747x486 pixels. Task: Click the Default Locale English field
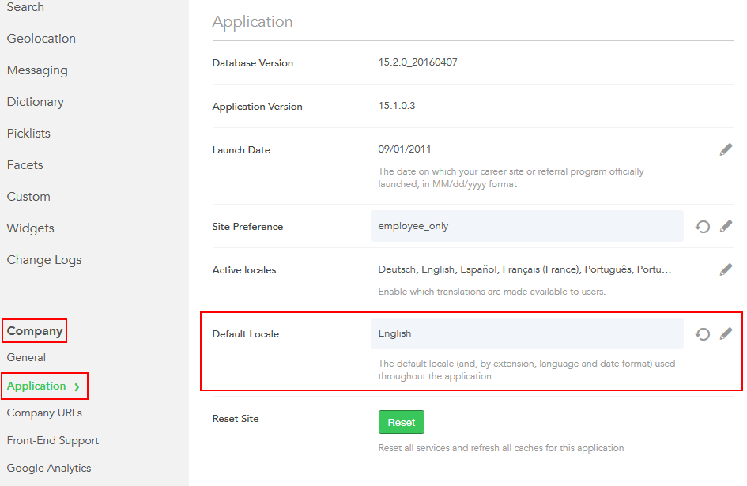(526, 333)
